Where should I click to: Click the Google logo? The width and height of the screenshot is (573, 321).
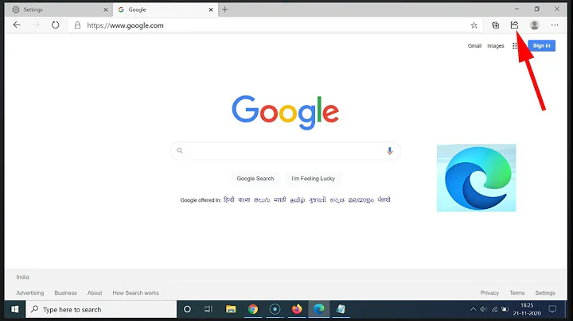point(286,112)
